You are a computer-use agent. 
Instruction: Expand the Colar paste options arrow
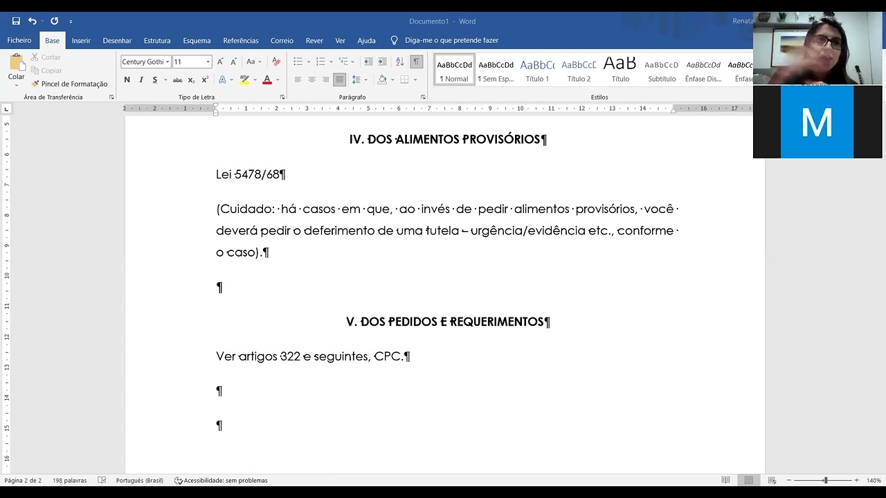point(16,84)
